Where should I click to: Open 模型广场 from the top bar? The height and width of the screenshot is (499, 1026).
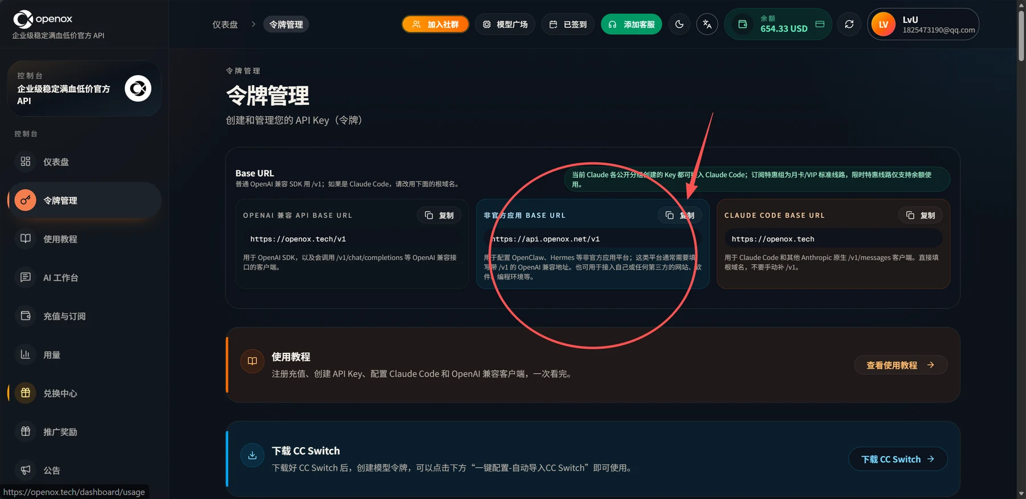point(505,24)
